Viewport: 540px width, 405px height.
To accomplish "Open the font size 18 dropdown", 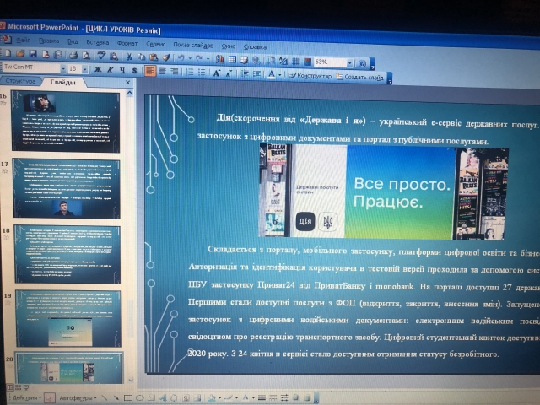I will 84,69.
